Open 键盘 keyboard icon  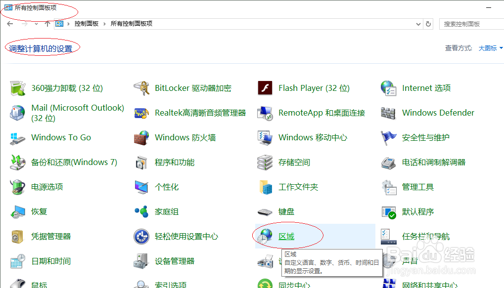(265, 211)
